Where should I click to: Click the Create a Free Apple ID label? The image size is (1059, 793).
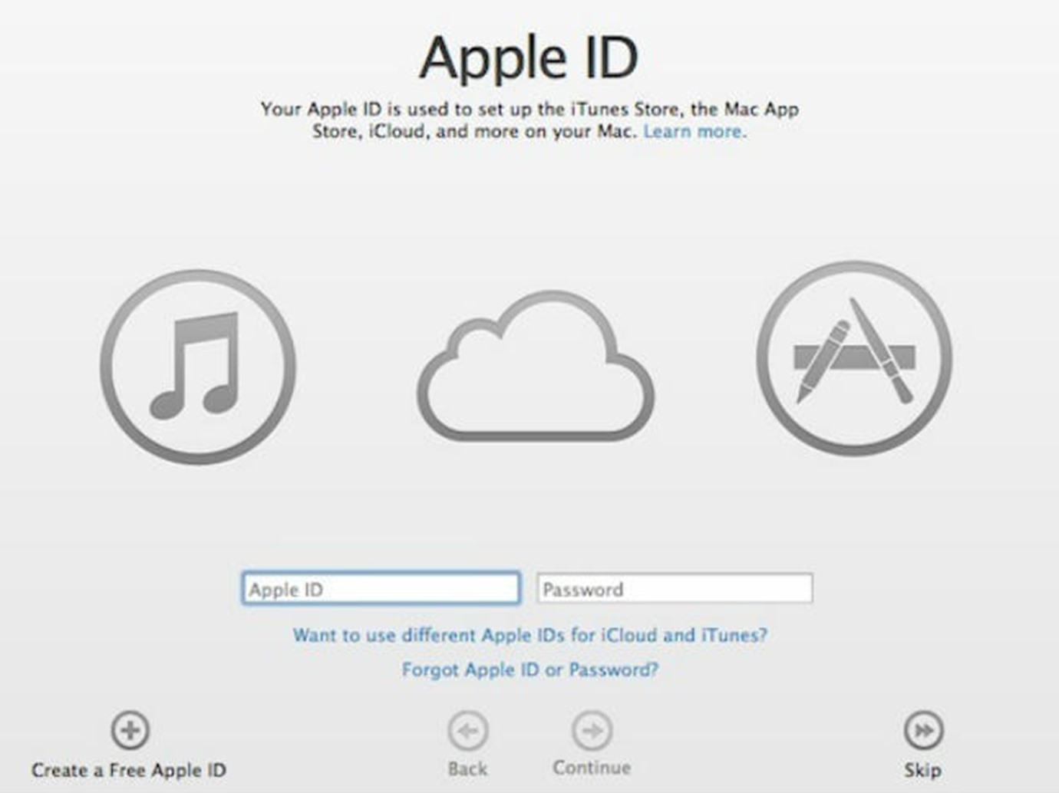pyautogui.click(x=129, y=770)
